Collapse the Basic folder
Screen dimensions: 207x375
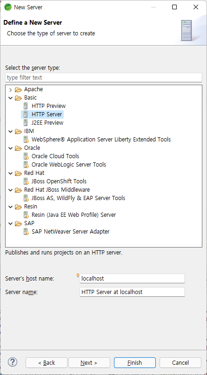(10, 98)
